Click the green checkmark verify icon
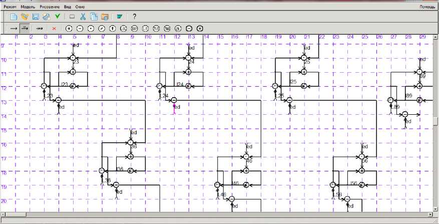This screenshot has width=439, height=224. (58, 17)
